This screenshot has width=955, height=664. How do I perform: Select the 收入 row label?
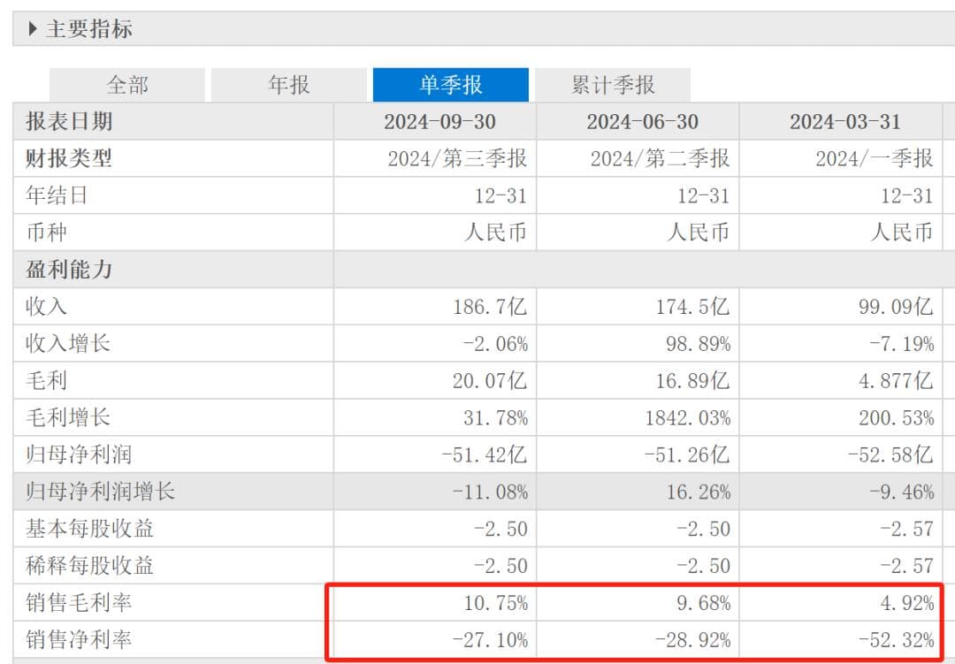tap(47, 307)
